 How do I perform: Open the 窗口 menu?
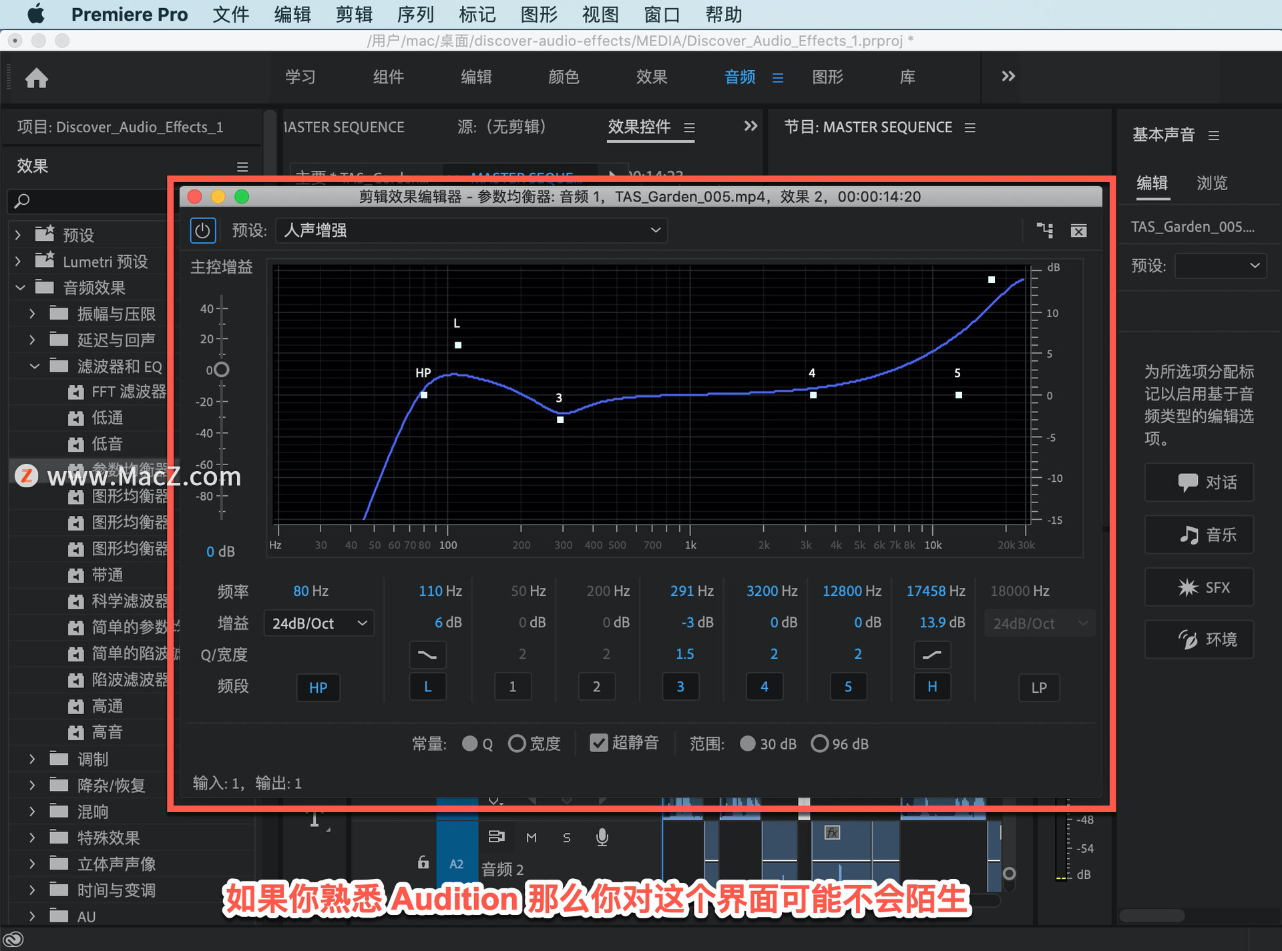coord(662,14)
